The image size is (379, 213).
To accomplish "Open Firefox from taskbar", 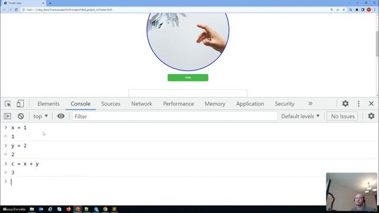I will click(x=69, y=209).
